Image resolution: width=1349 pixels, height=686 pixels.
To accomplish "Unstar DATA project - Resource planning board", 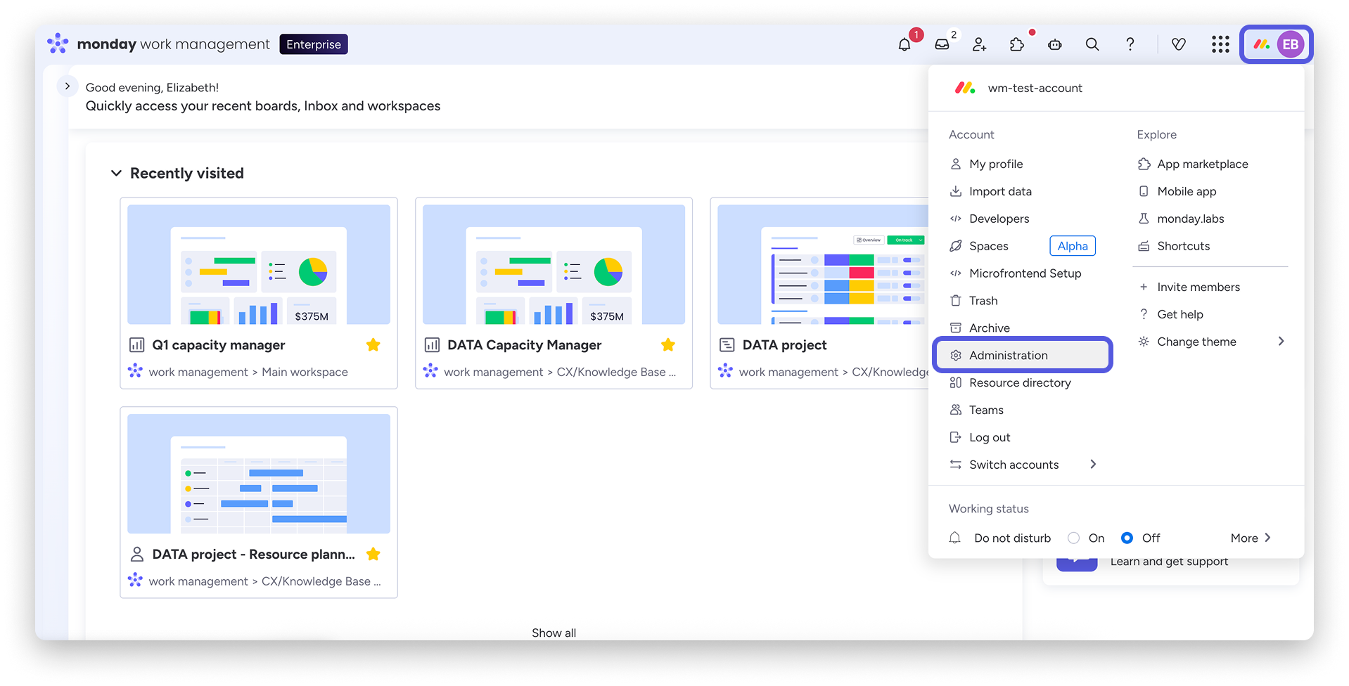I will [x=373, y=554].
